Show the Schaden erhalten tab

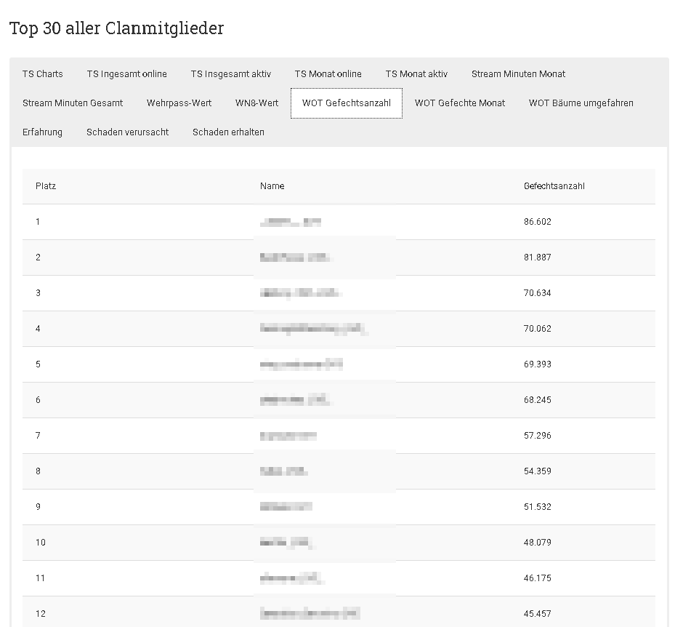pyautogui.click(x=228, y=132)
